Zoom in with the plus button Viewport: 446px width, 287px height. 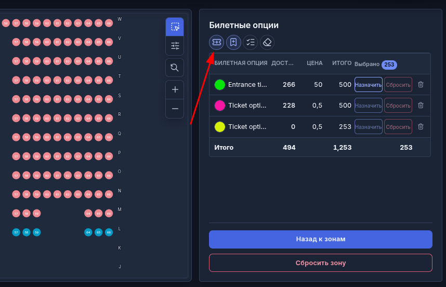point(175,89)
